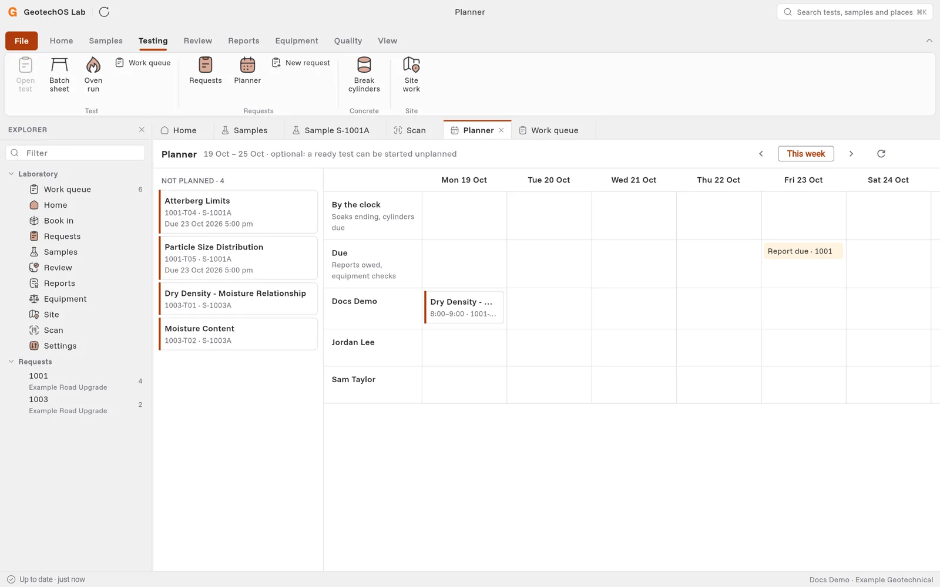Click the Up to date status indicator
Image resolution: width=940 pixels, height=587 pixels.
[x=46, y=579]
